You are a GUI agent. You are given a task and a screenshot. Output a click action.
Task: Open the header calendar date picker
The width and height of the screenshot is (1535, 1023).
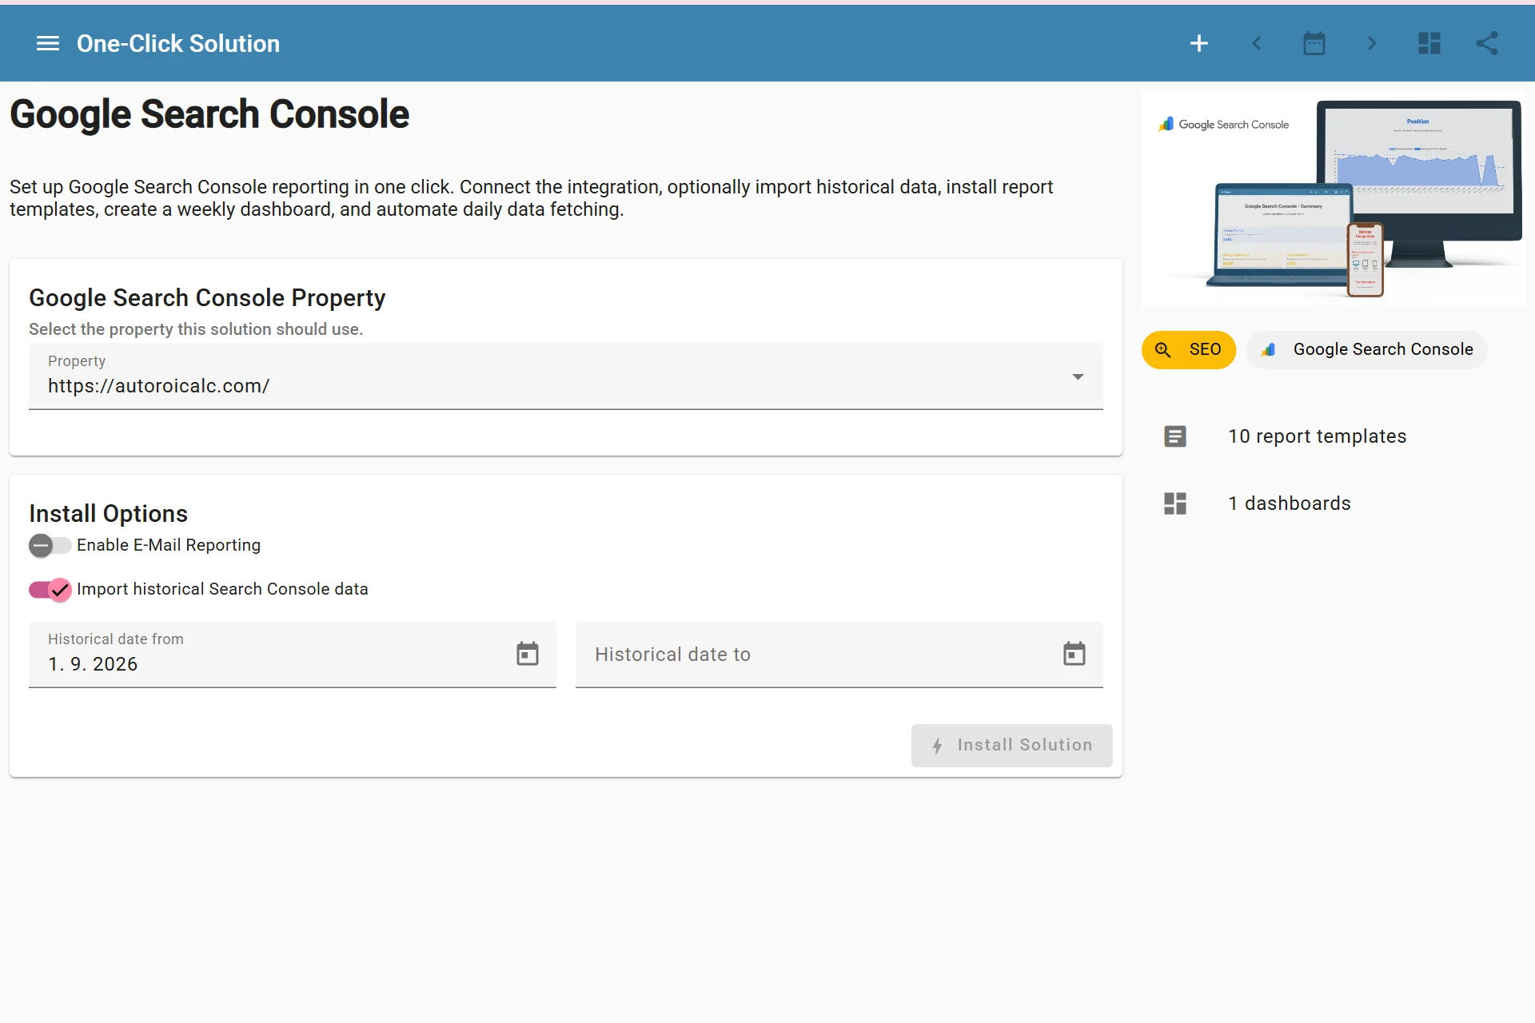[1314, 43]
